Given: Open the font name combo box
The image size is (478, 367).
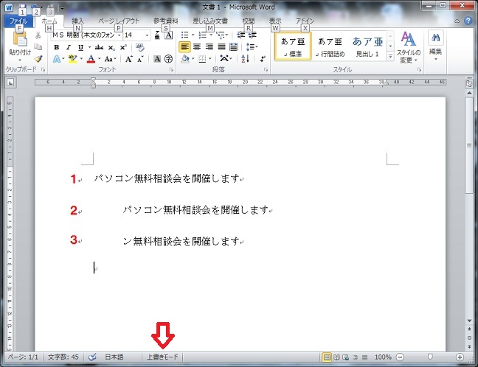Looking at the screenshot, I should (87, 35).
